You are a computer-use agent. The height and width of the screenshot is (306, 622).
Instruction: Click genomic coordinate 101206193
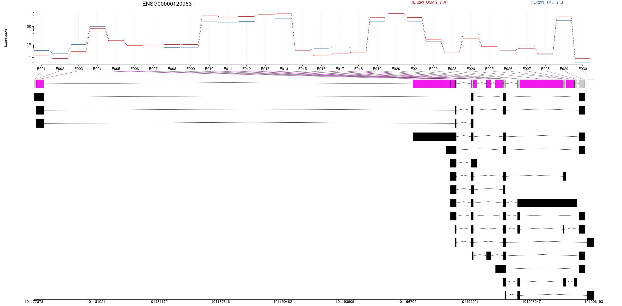click(x=594, y=302)
